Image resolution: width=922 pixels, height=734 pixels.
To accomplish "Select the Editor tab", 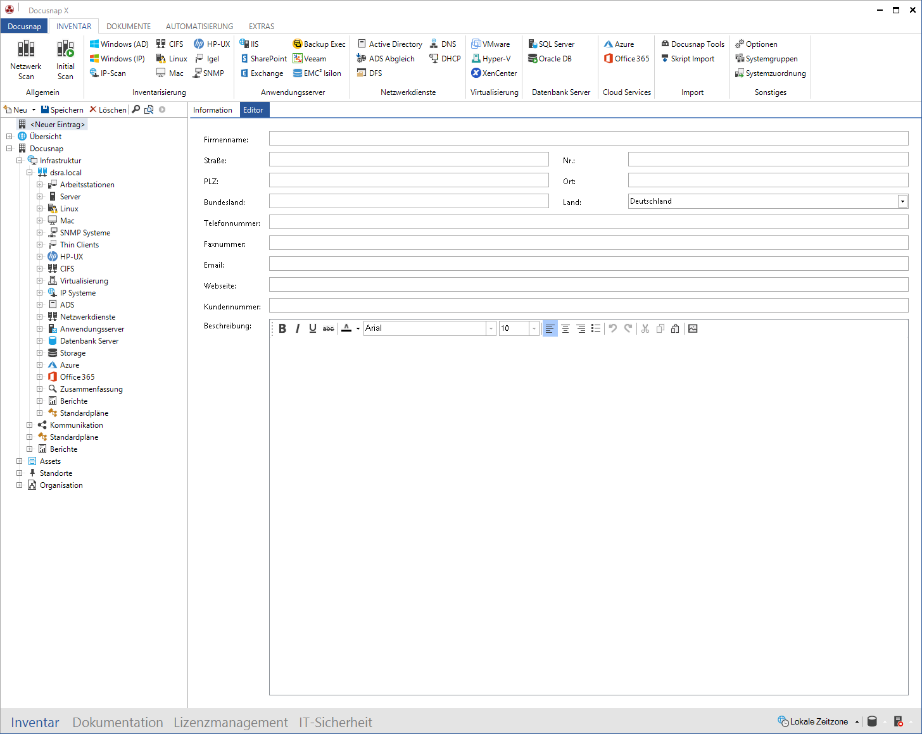I will tap(253, 110).
